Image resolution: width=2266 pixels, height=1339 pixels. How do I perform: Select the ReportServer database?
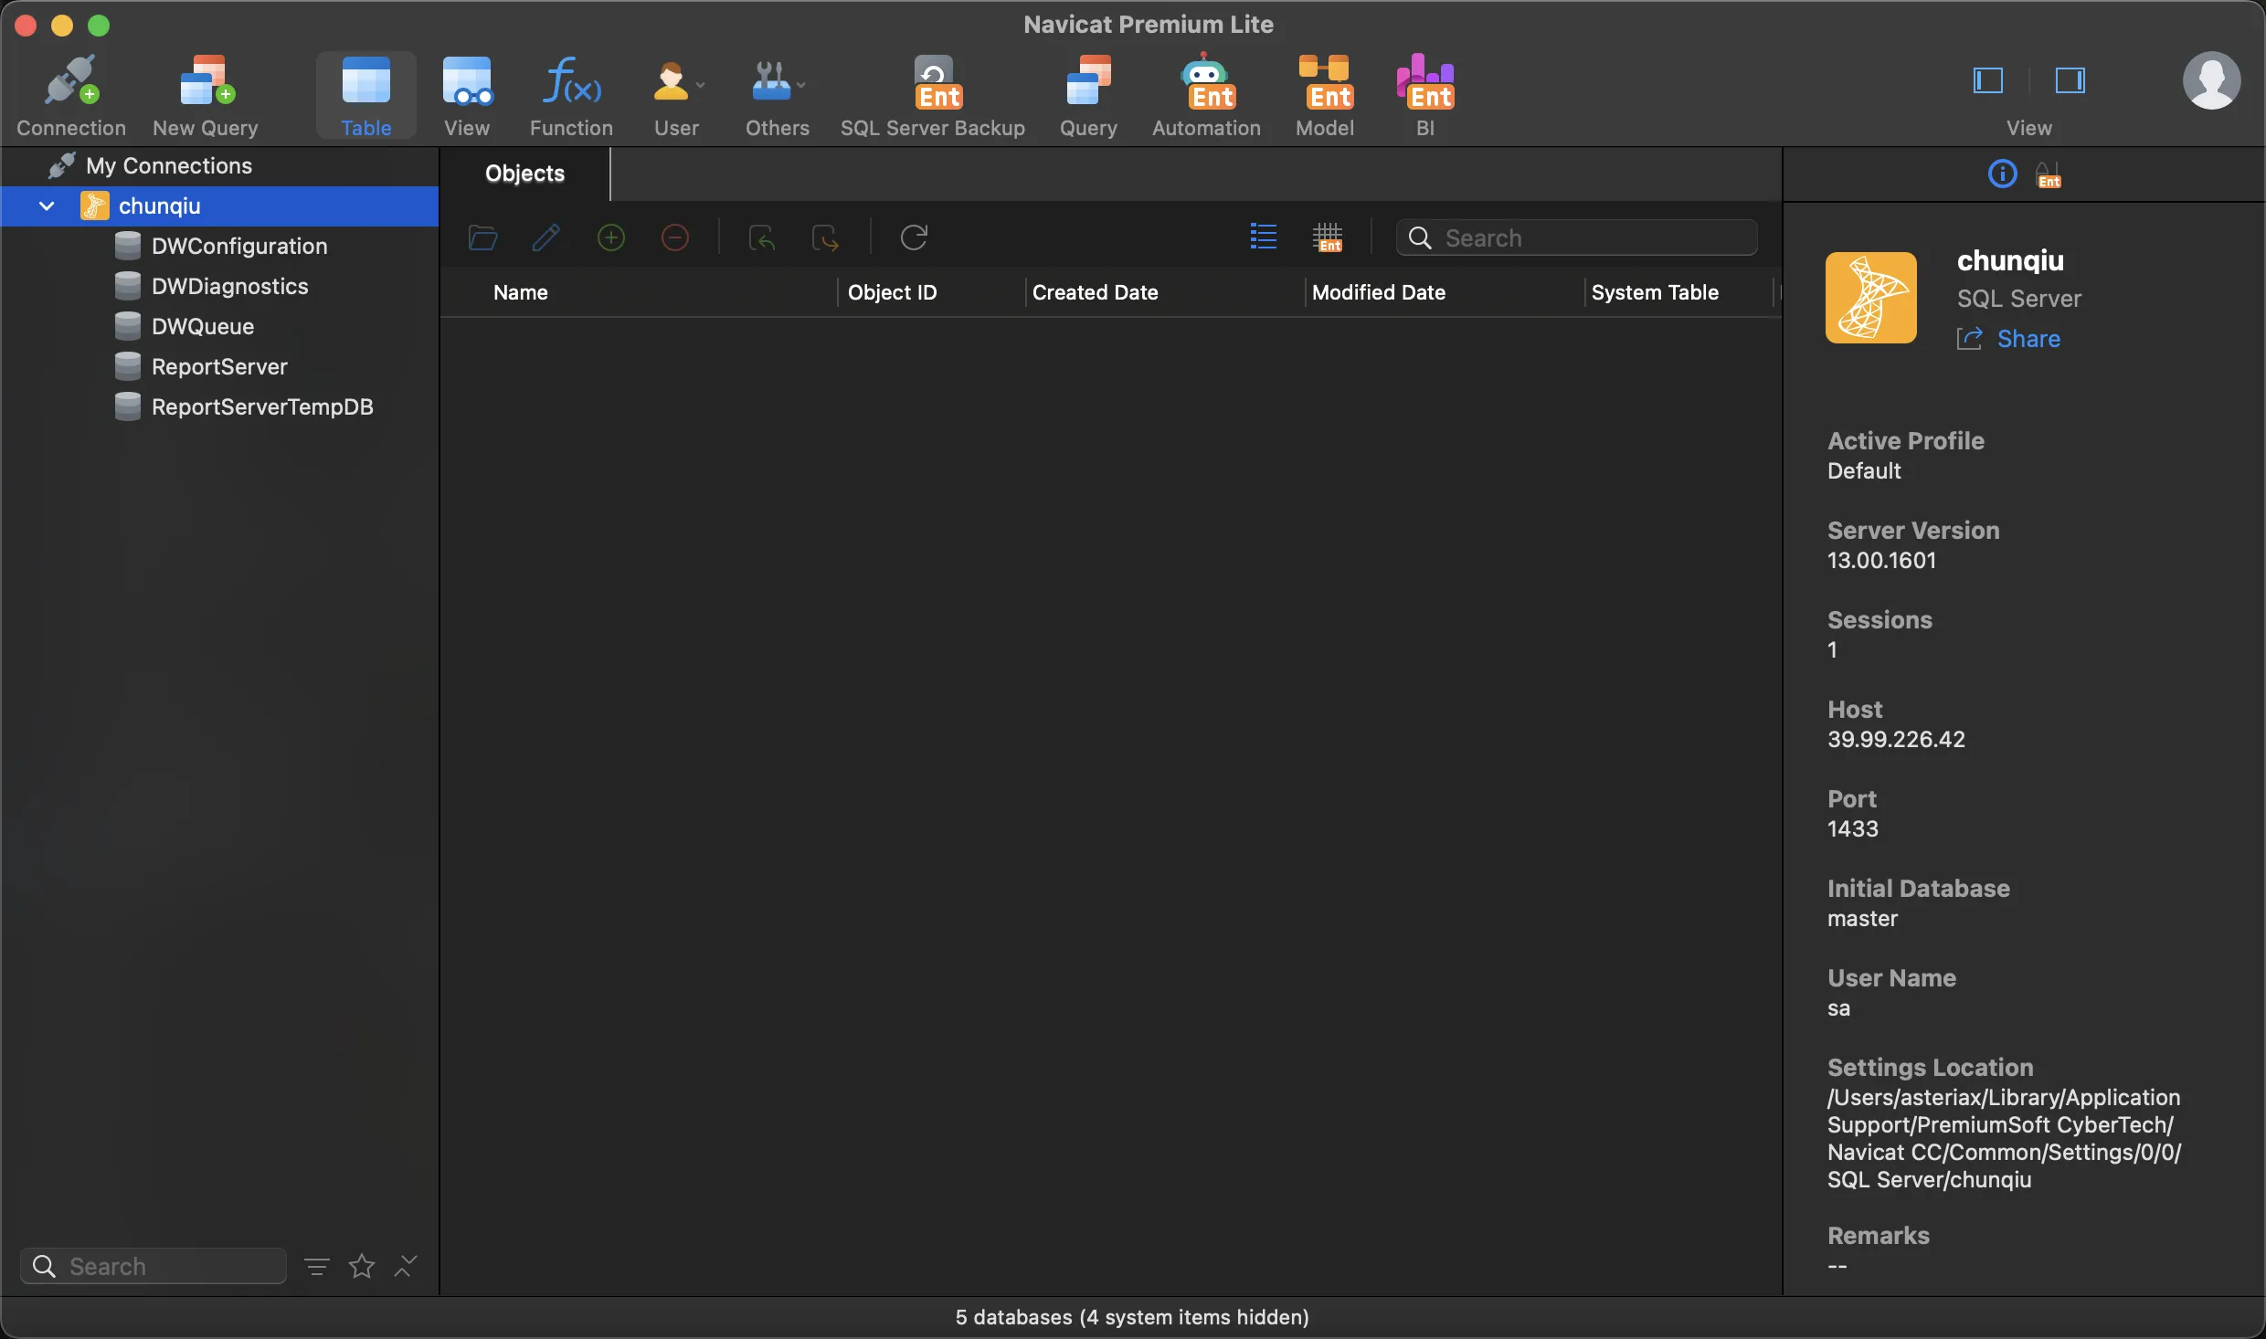219,367
